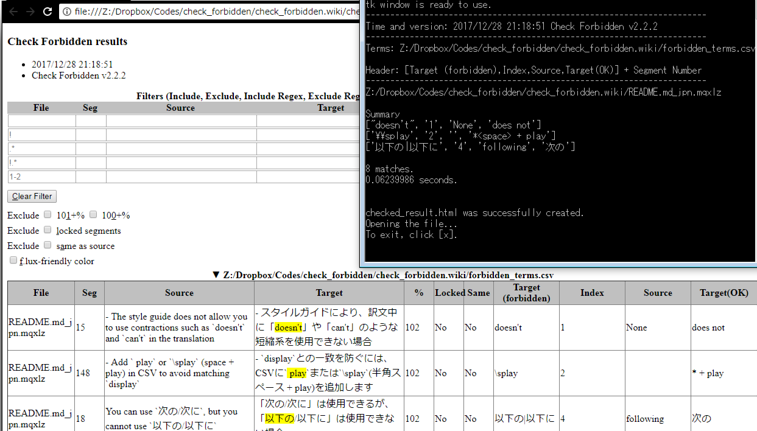Click the 'Check Forbidden v2.2.2' bullet item
The image size is (757, 431).
click(x=79, y=75)
